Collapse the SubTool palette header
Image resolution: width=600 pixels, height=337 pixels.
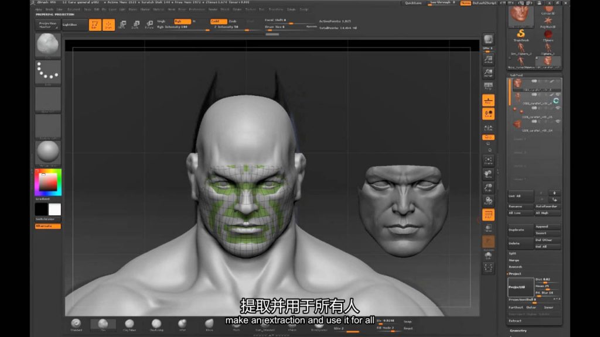tap(516, 75)
